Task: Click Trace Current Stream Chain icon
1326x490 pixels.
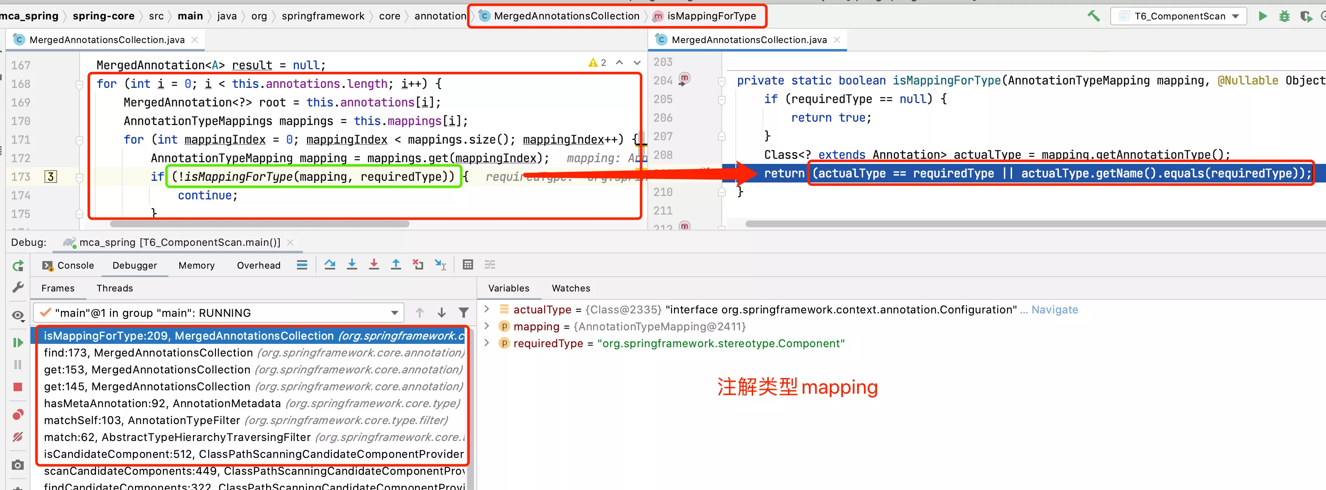Action: 490,265
